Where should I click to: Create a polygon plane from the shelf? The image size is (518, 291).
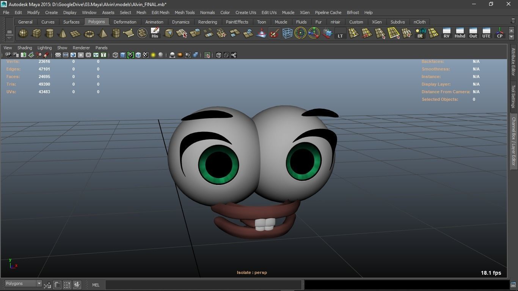[x=76, y=33]
